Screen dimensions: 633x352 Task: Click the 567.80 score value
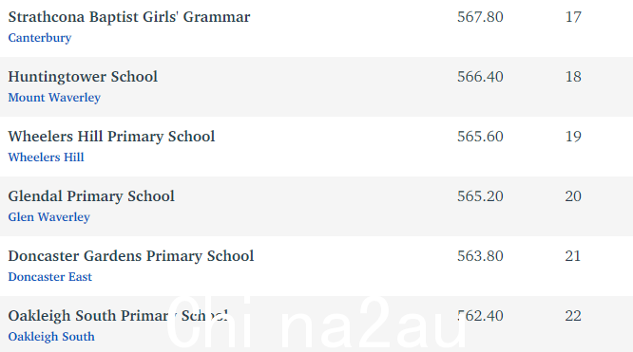point(480,17)
